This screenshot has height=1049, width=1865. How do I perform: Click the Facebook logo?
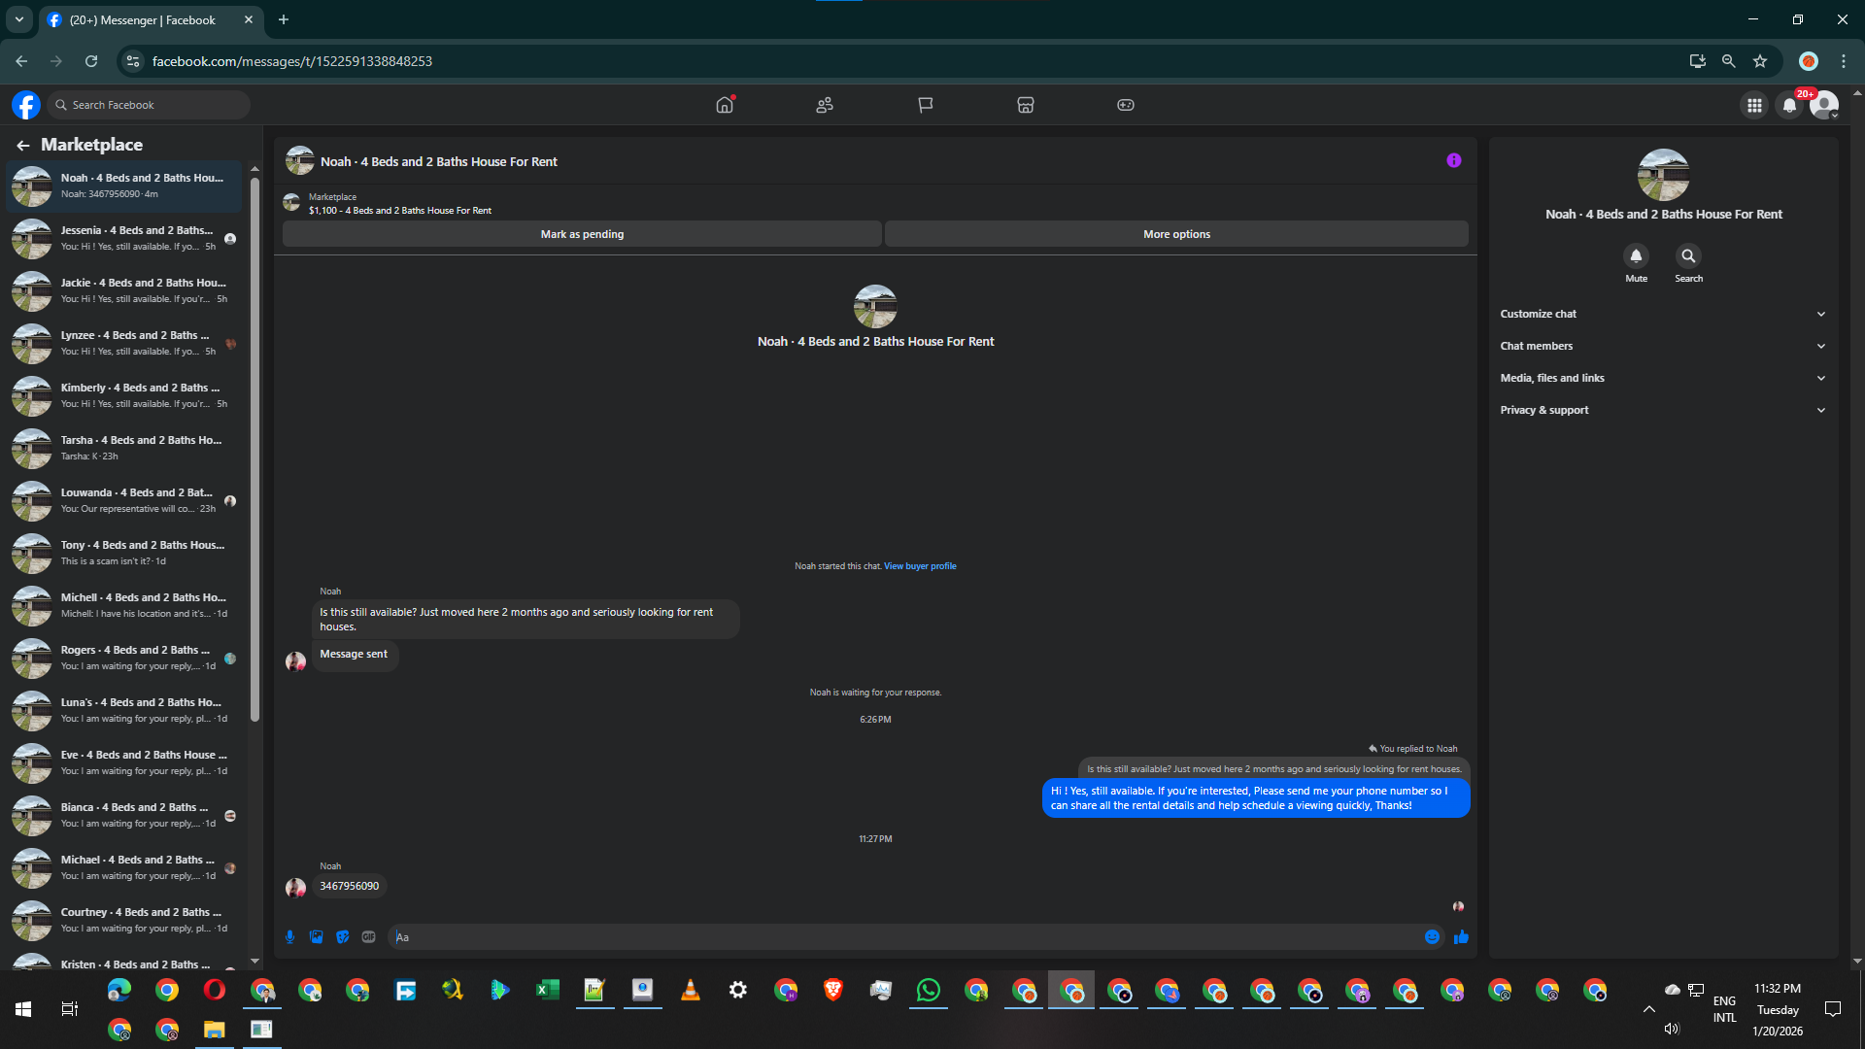pyautogui.click(x=26, y=105)
